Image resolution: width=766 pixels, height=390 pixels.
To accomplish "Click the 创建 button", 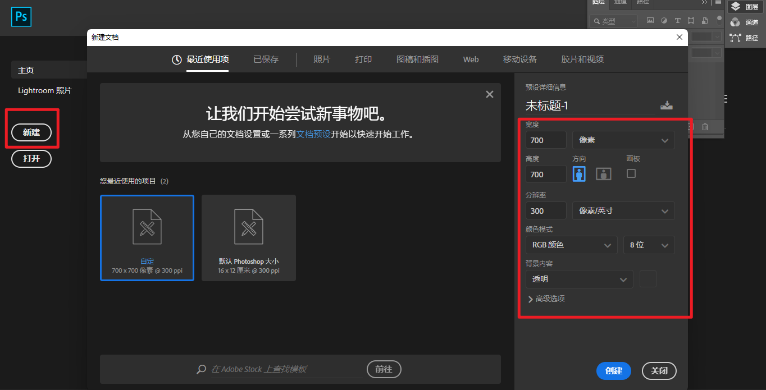I will point(614,371).
